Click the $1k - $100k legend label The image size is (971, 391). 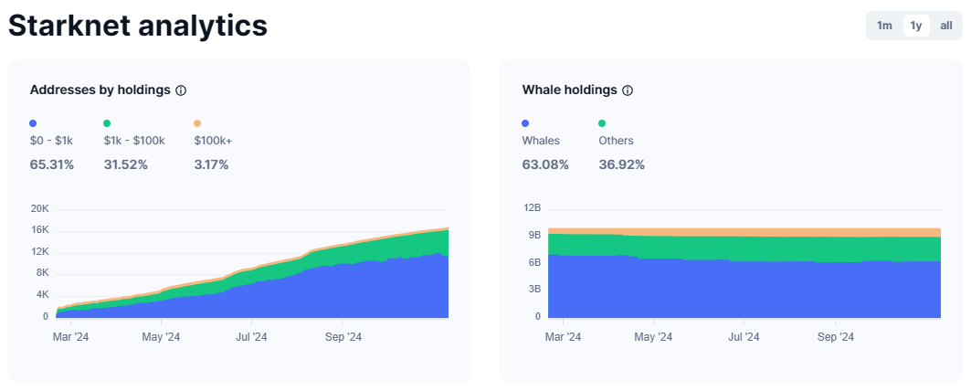tap(134, 141)
